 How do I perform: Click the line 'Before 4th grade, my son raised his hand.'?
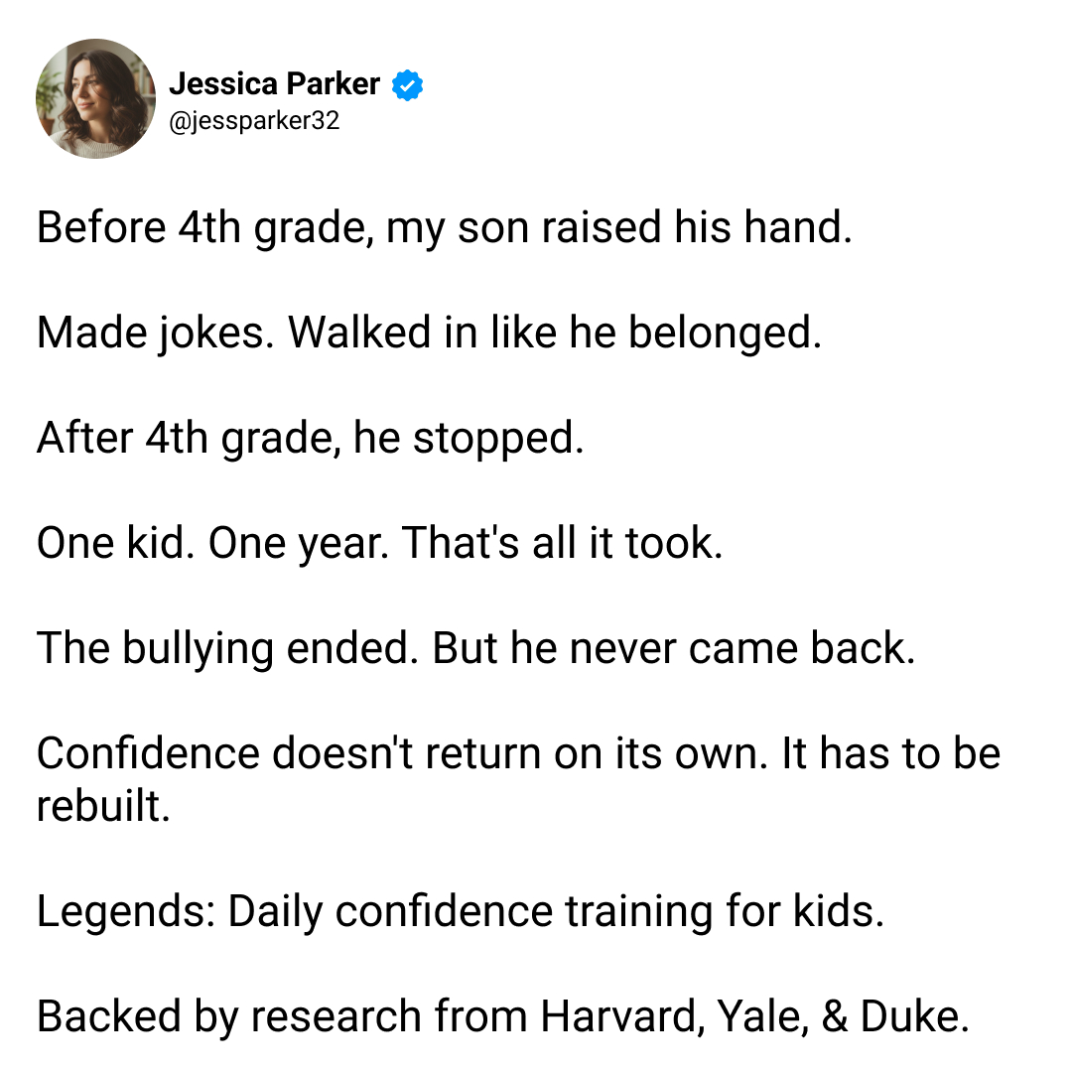445,228
